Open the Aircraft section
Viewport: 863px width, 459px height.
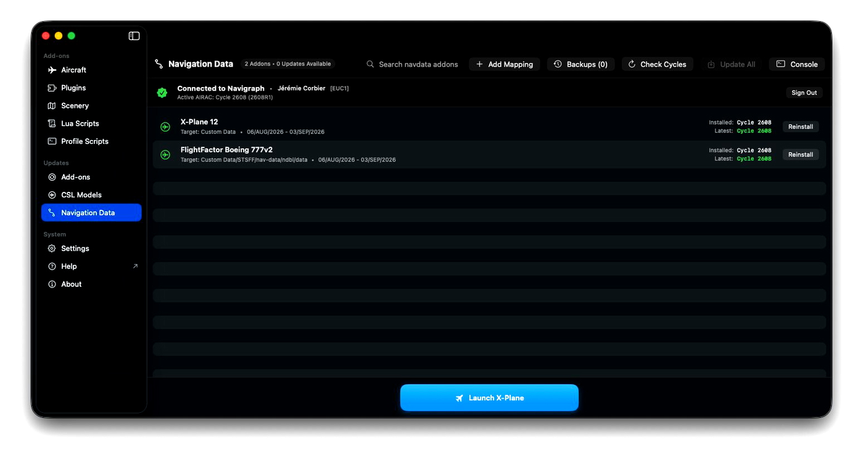pos(91,70)
